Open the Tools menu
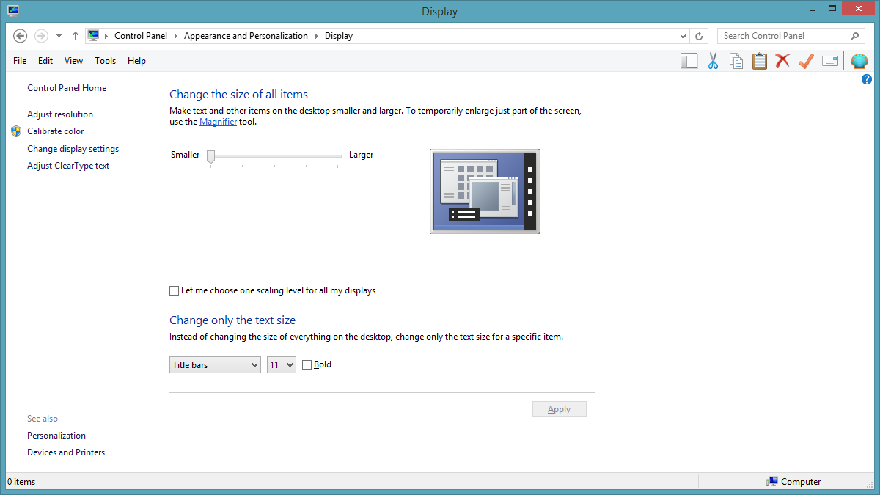Image resolution: width=880 pixels, height=495 pixels. (105, 61)
